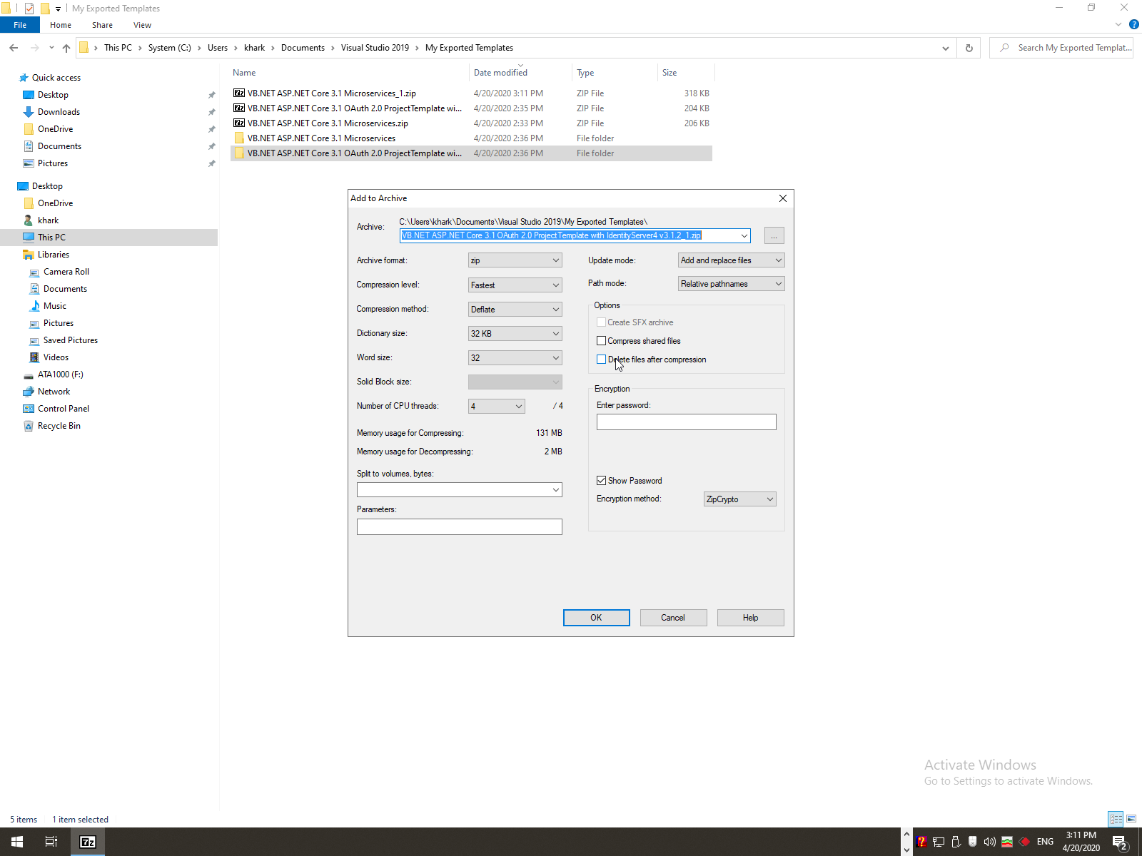Image resolution: width=1142 pixels, height=856 pixels.
Task: Refresh the My Exported Templates folder view
Action: pyautogui.click(x=969, y=48)
